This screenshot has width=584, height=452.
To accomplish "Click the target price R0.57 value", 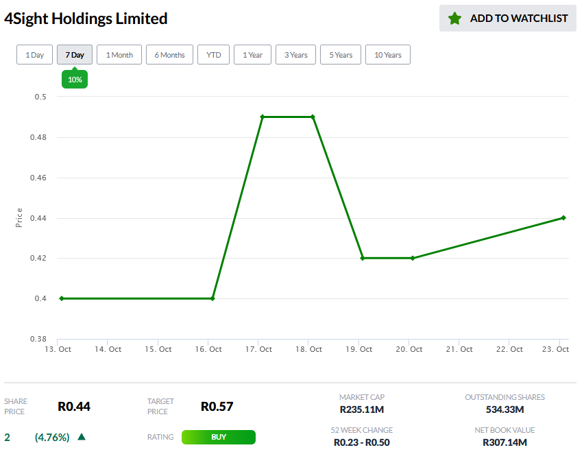I will (217, 407).
